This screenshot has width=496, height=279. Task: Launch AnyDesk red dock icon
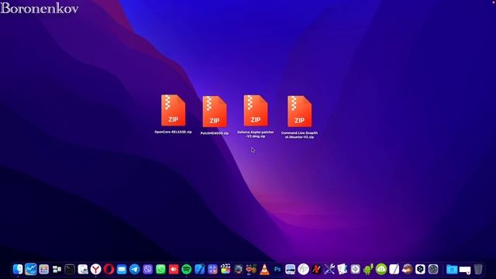point(174,269)
